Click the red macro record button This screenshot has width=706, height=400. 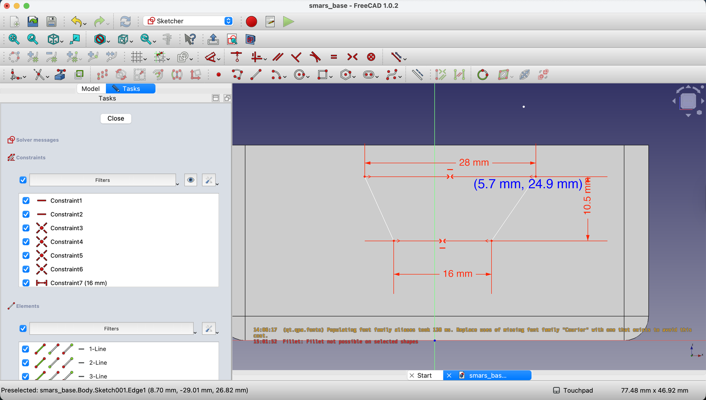point(252,22)
